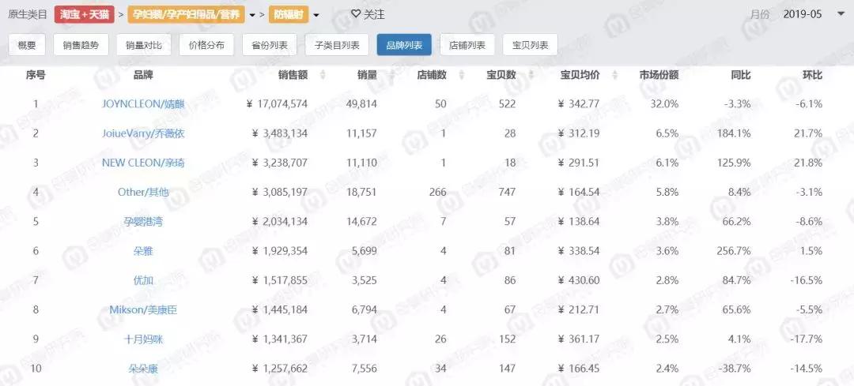
Task: Click market share 32.0%
Action: pos(664,103)
